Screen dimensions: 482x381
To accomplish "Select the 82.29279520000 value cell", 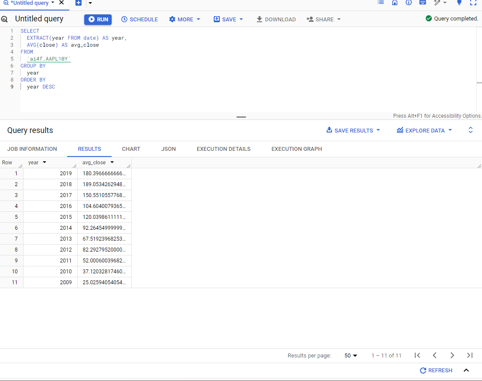I will [x=105, y=250].
